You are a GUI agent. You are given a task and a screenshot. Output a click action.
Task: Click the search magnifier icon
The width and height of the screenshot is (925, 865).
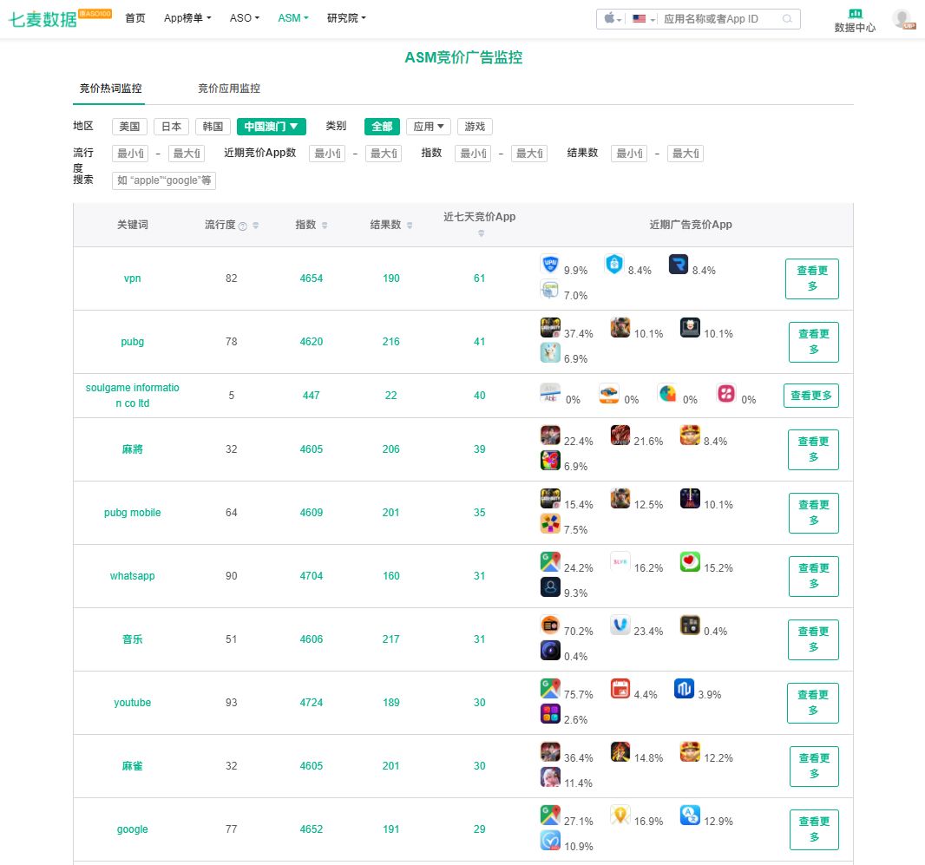[x=787, y=19]
